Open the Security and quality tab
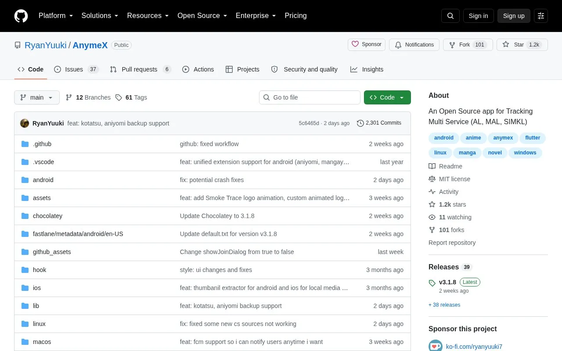Image resolution: width=562 pixels, height=351 pixels. pos(304,69)
